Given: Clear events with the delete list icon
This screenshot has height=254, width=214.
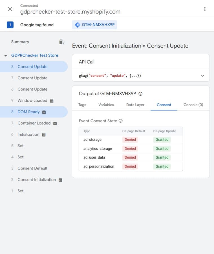Looking at the screenshot, I should (62, 42).
